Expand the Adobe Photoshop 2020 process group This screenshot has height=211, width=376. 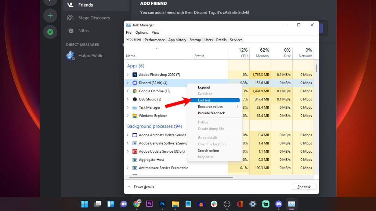pos(128,75)
